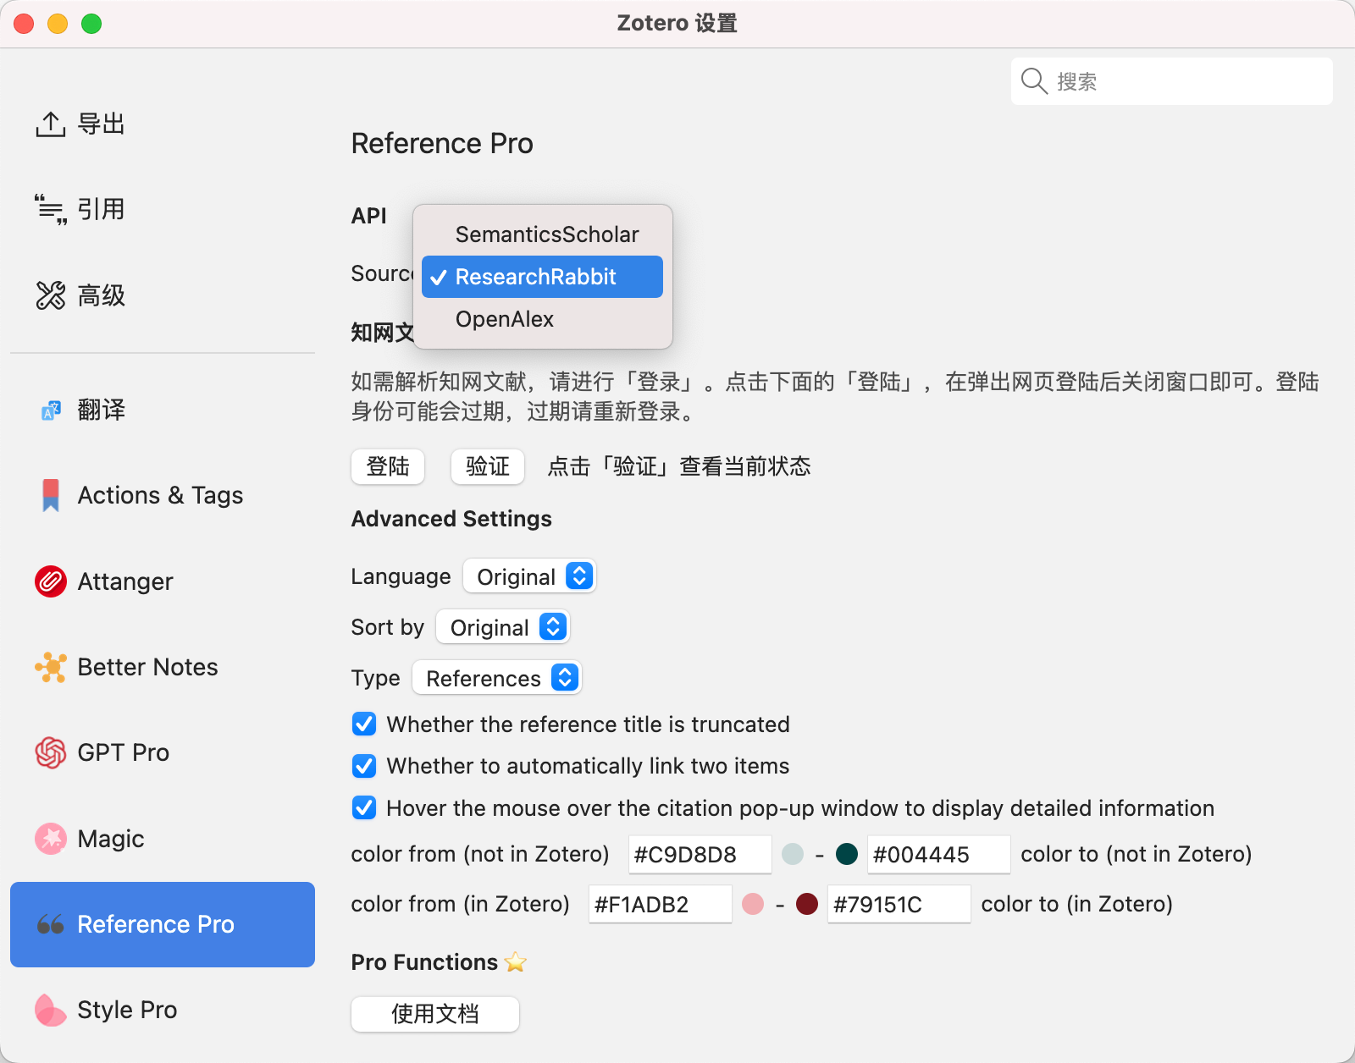This screenshot has height=1063, width=1355.
Task: Click the Actions & Tags bookmark icon
Action: [x=51, y=495]
